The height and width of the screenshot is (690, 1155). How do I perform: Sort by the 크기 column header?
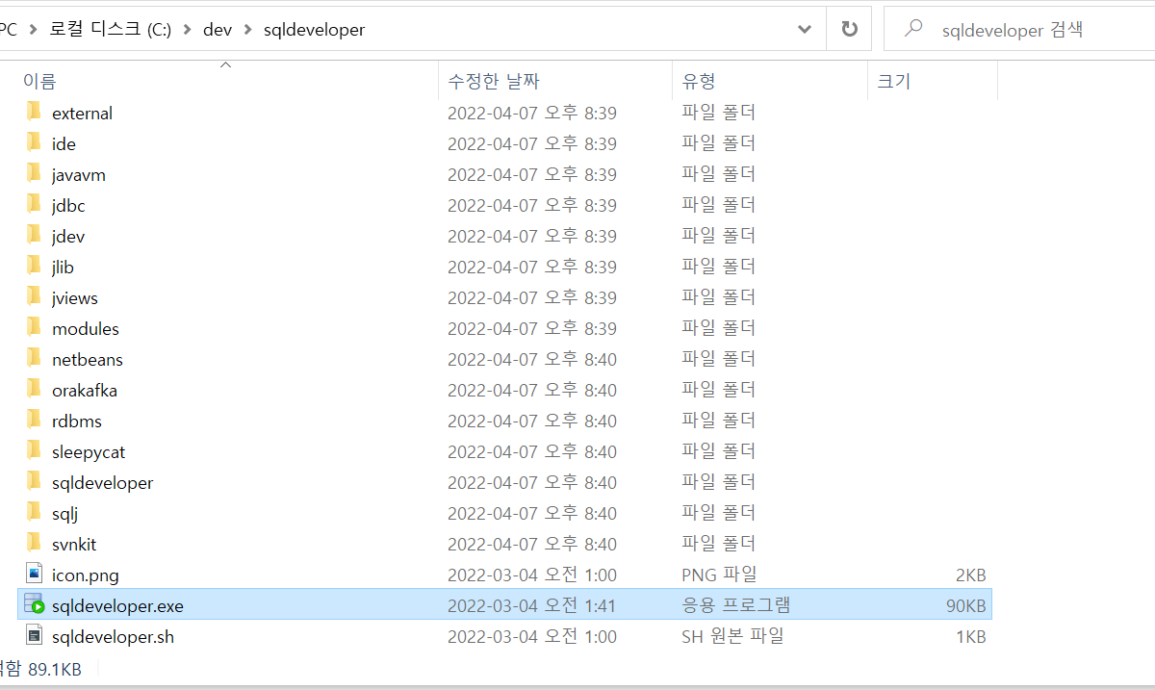[x=893, y=81]
